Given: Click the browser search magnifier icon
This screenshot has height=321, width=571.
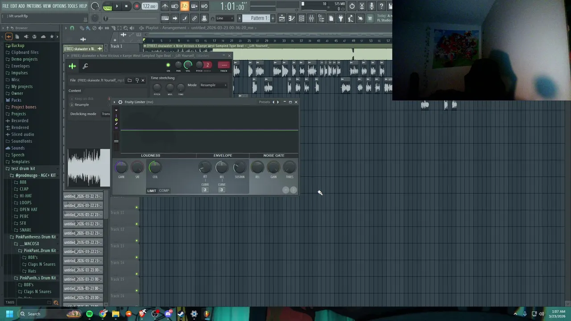Looking at the screenshot, I should 56,302.
